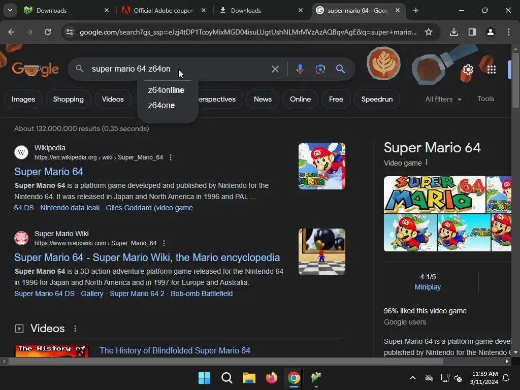Open the side panel icon
This screenshot has width=520, height=390.
(x=472, y=32)
